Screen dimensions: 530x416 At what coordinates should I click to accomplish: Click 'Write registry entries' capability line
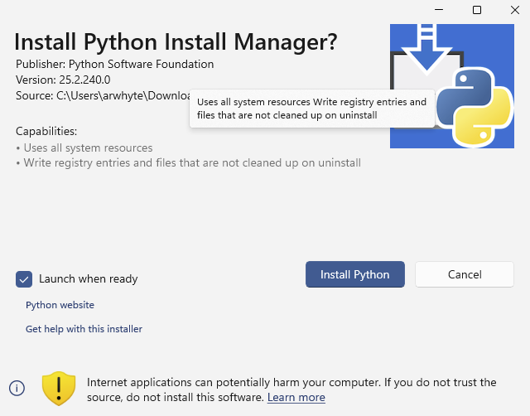(188, 162)
